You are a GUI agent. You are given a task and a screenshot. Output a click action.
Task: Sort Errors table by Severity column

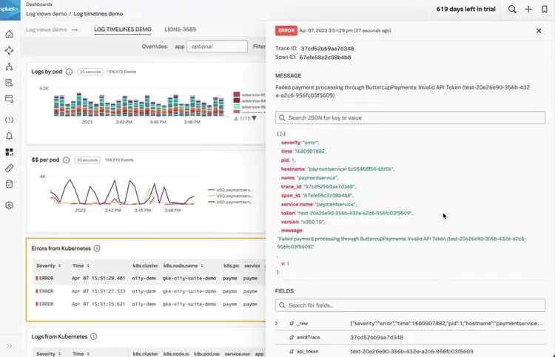pyautogui.click(x=46, y=265)
